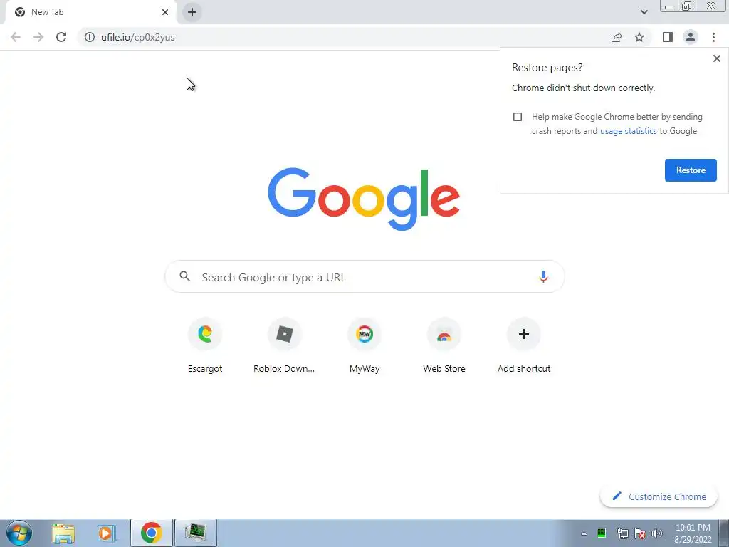Viewport: 729px width, 547px height.
Task: Reload the current page
Action: coord(61,37)
